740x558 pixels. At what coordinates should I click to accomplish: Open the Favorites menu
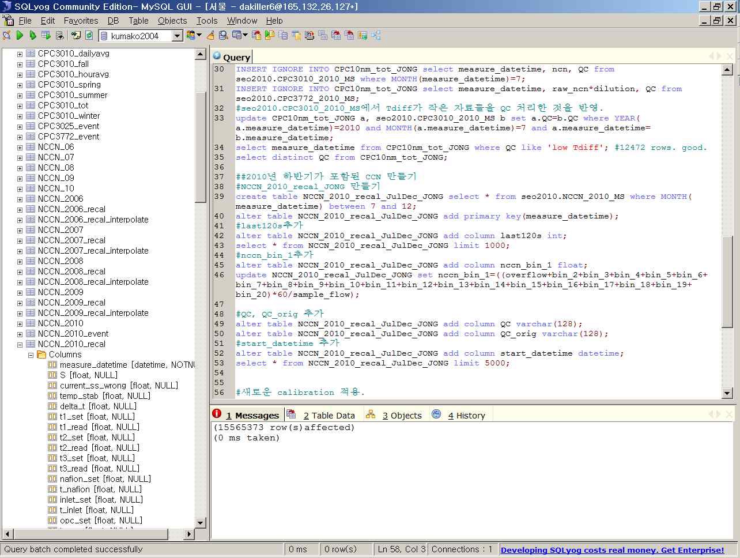[x=81, y=21]
